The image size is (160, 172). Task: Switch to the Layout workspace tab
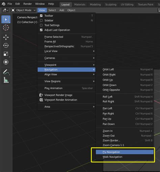[x=65, y=4]
